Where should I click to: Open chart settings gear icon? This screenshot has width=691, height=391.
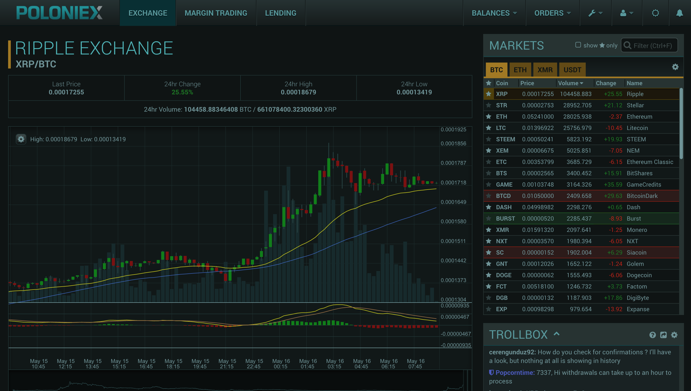21,139
